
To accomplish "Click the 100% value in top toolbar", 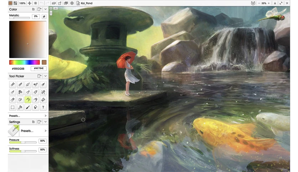I will 22,3.
